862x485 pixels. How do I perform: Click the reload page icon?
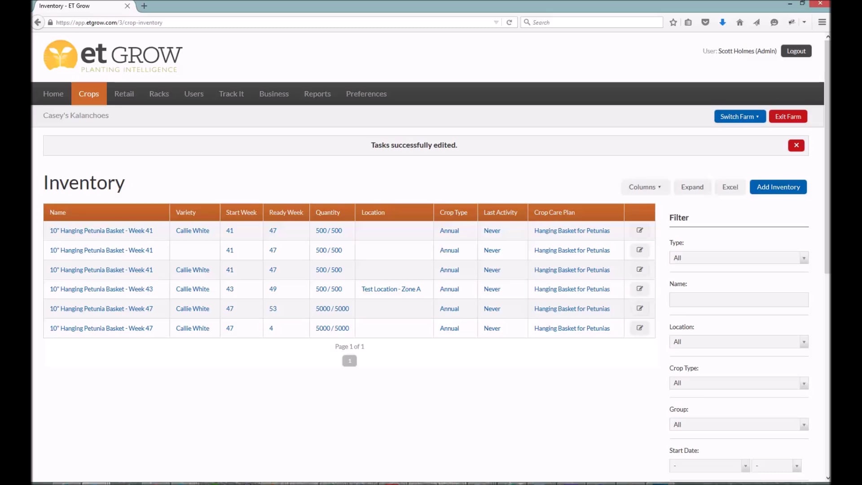coord(509,22)
